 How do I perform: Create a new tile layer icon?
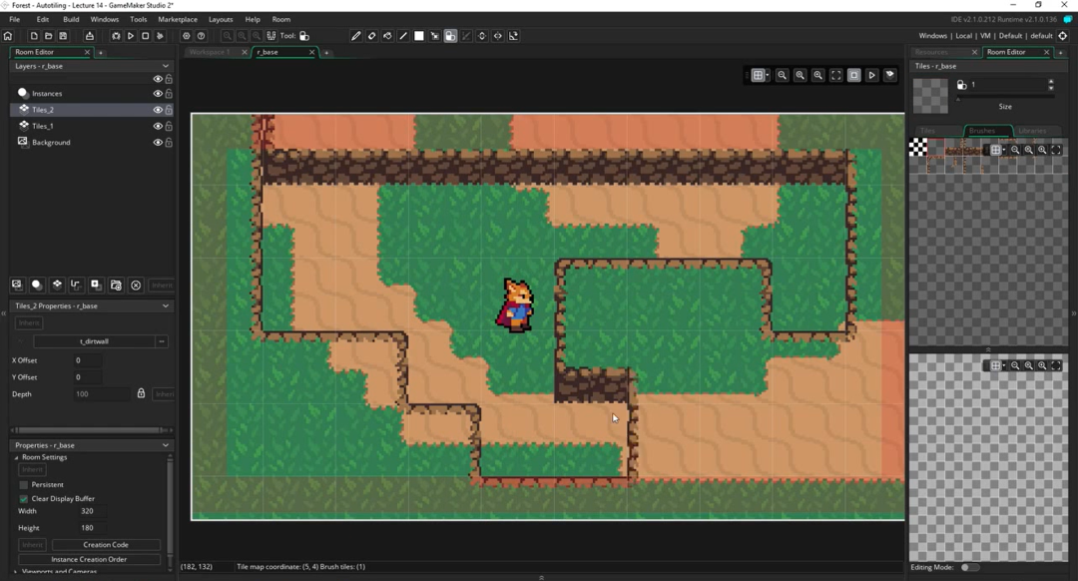57,285
